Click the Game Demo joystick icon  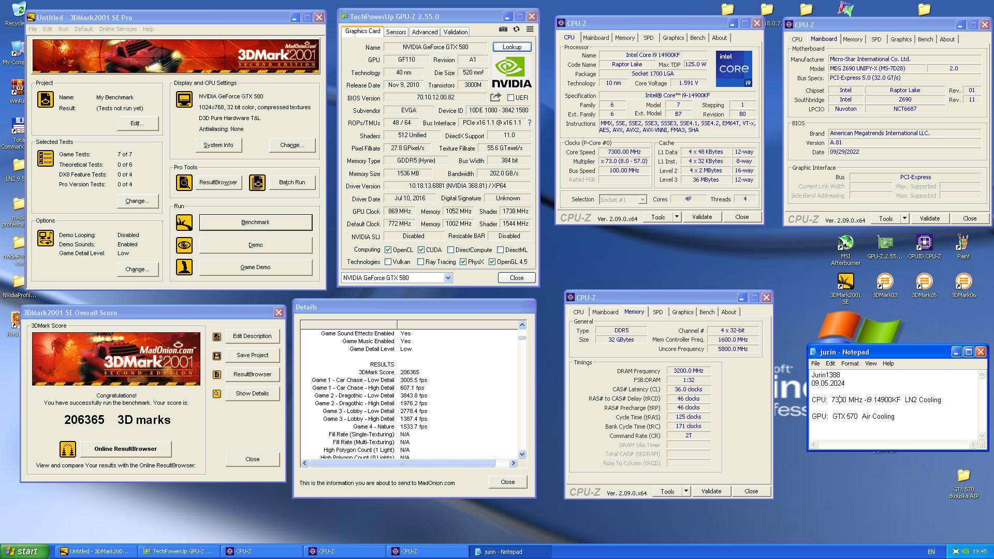(x=184, y=267)
